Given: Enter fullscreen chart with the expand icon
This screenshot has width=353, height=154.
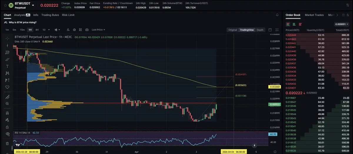Looking at the screenshot, I should [277, 30].
